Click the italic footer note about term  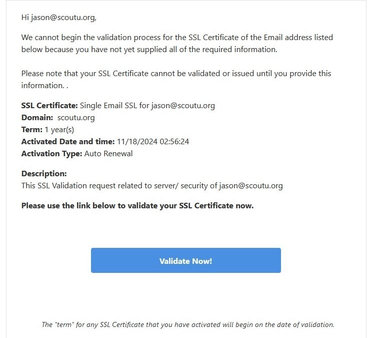[x=188, y=324]
